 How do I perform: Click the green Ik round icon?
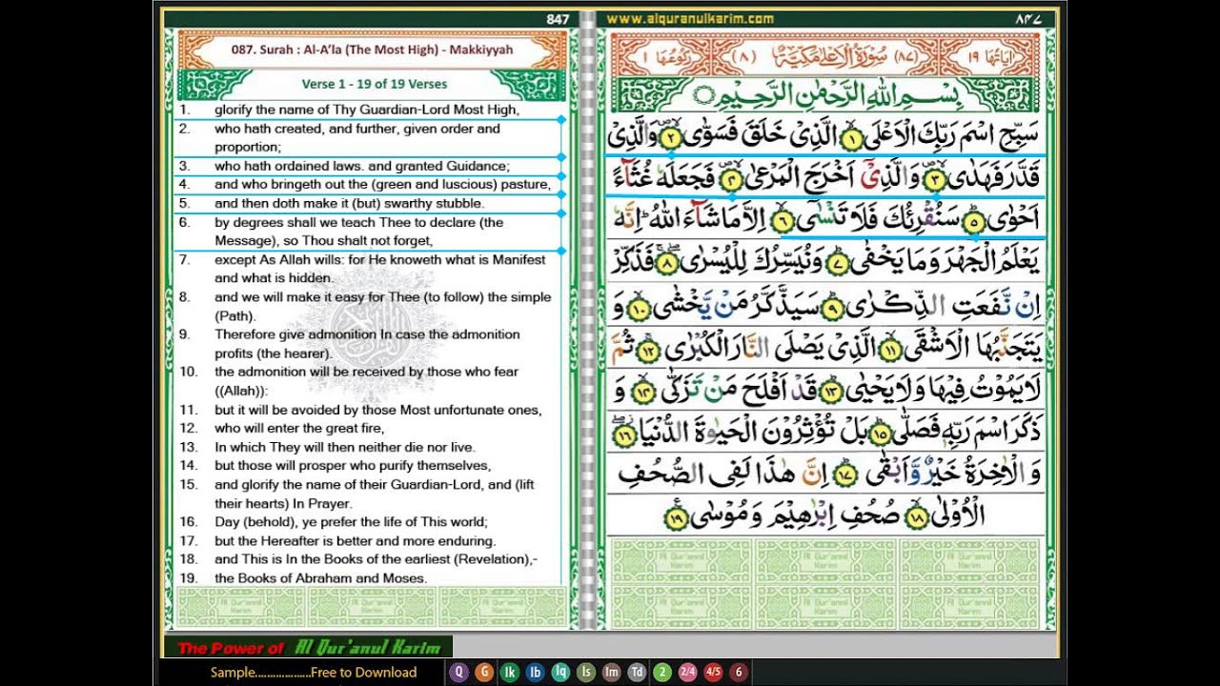pyautogui.click(x=510, y=672)
